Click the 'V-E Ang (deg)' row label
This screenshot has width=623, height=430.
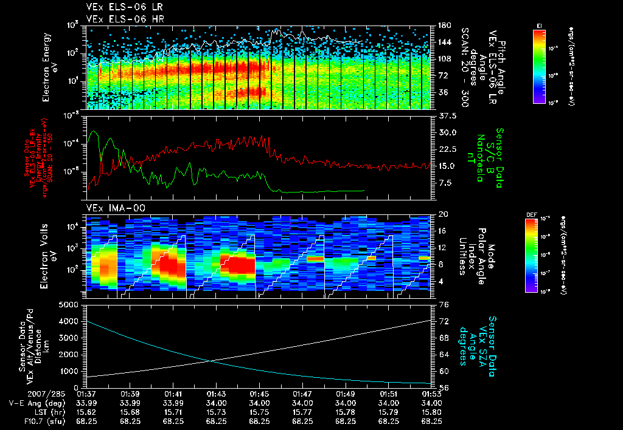tap(37, 403)
